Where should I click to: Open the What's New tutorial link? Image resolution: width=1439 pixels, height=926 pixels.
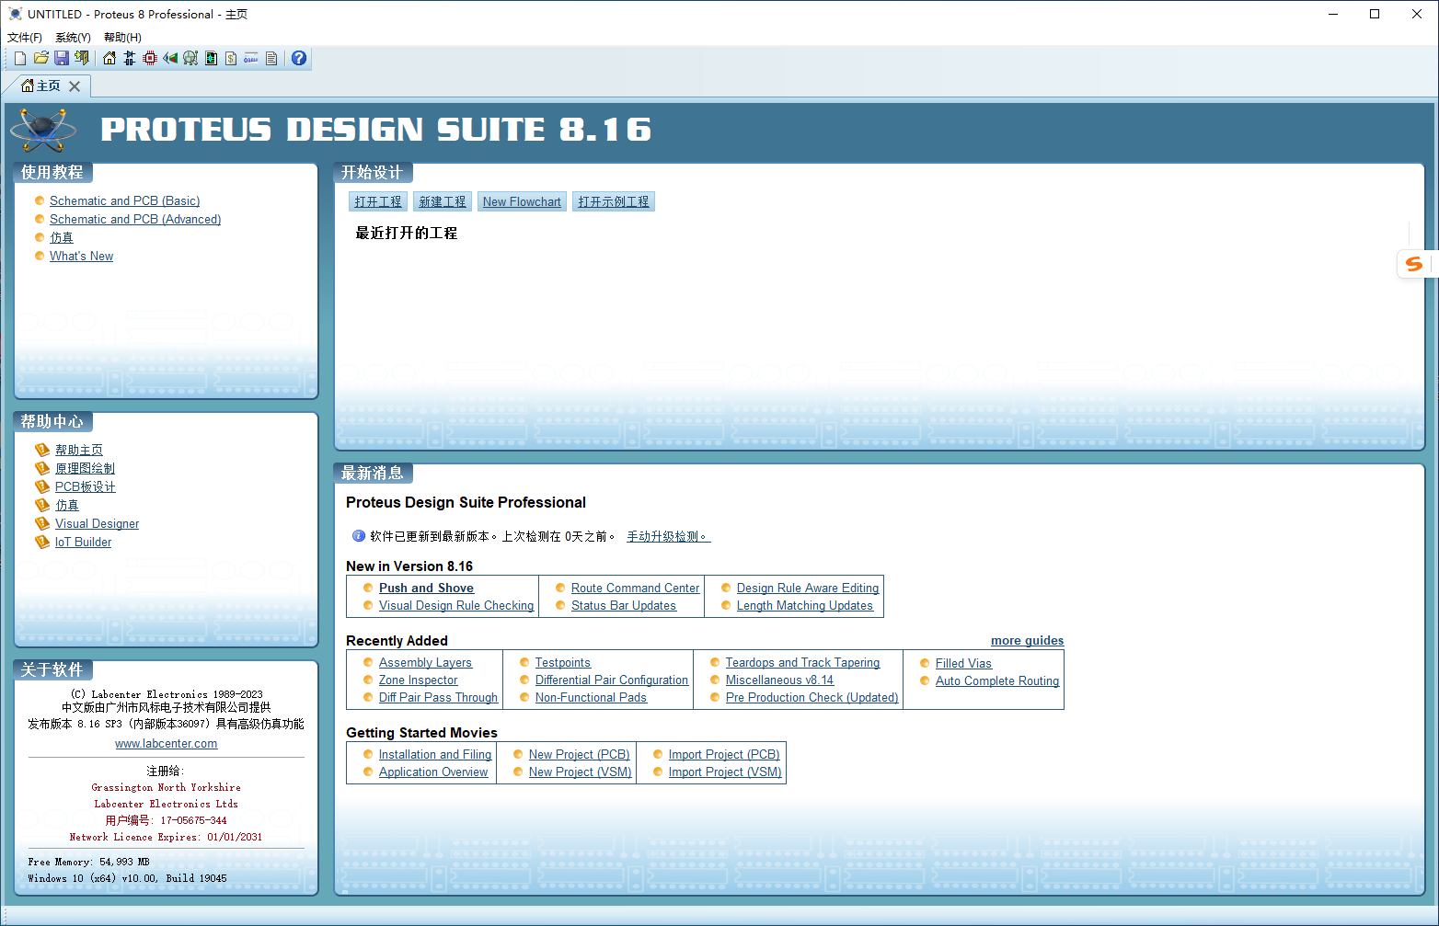(x=82, y=257)
